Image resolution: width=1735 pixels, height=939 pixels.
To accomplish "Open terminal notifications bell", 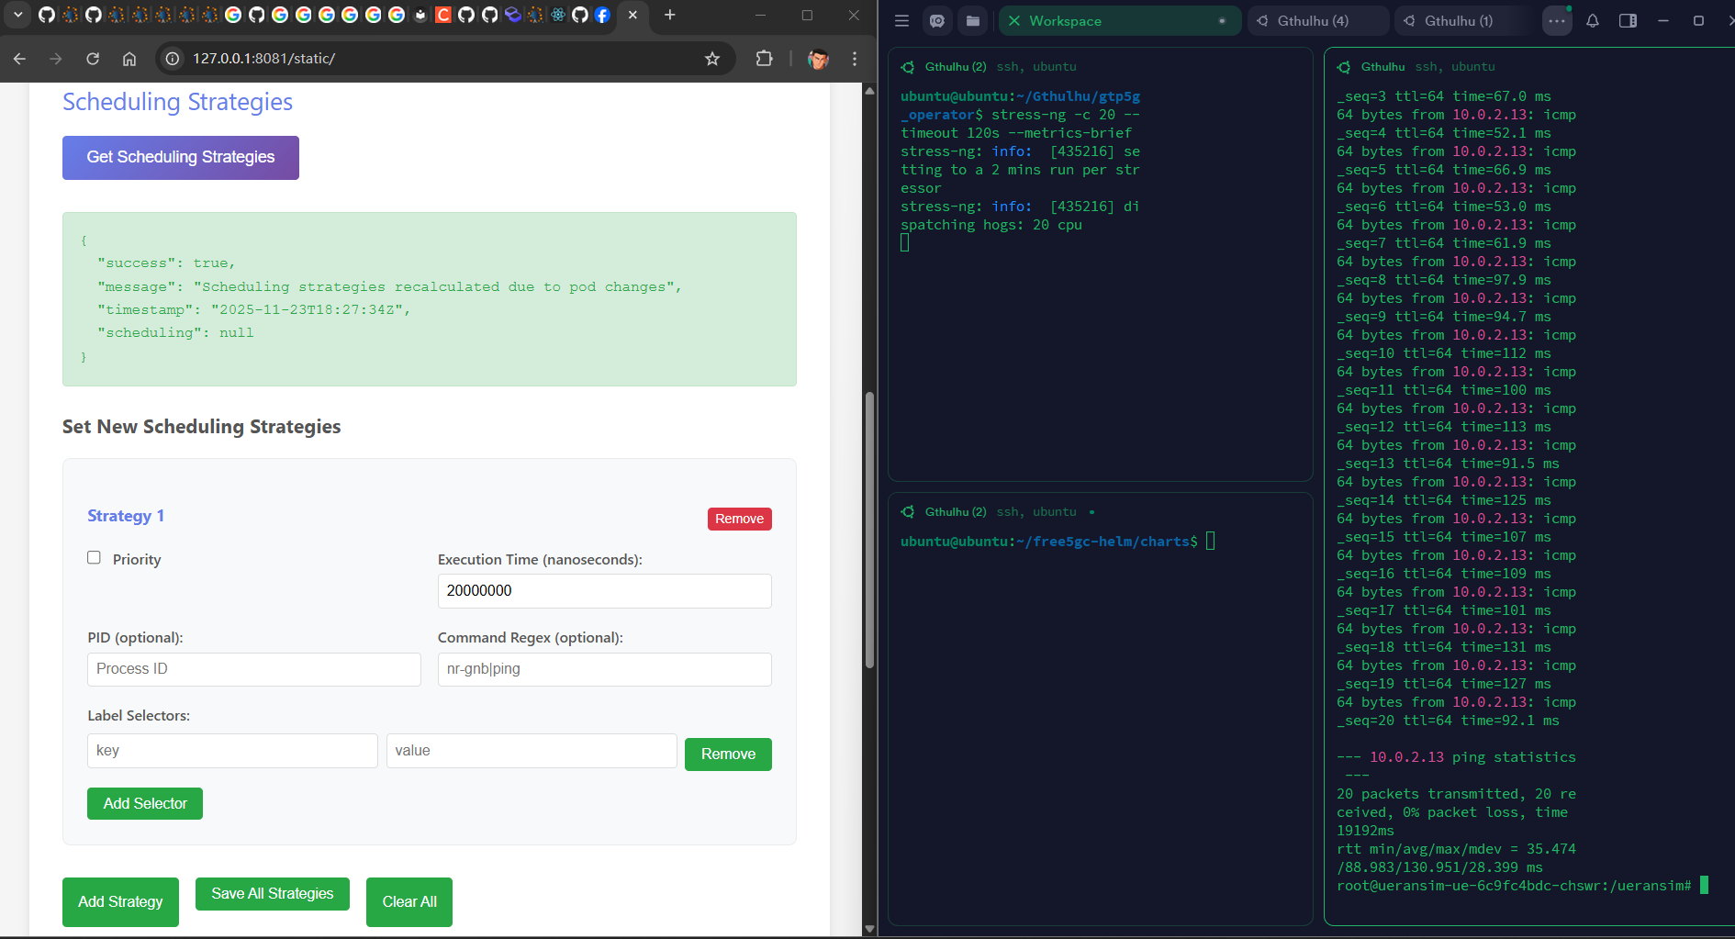I will click(1593, 21).
